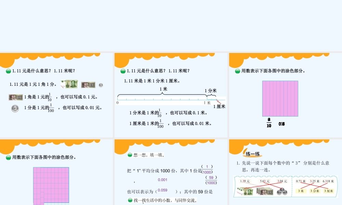
Task: Click the pile of coins in the matching exercise
Action: point(282,192)
